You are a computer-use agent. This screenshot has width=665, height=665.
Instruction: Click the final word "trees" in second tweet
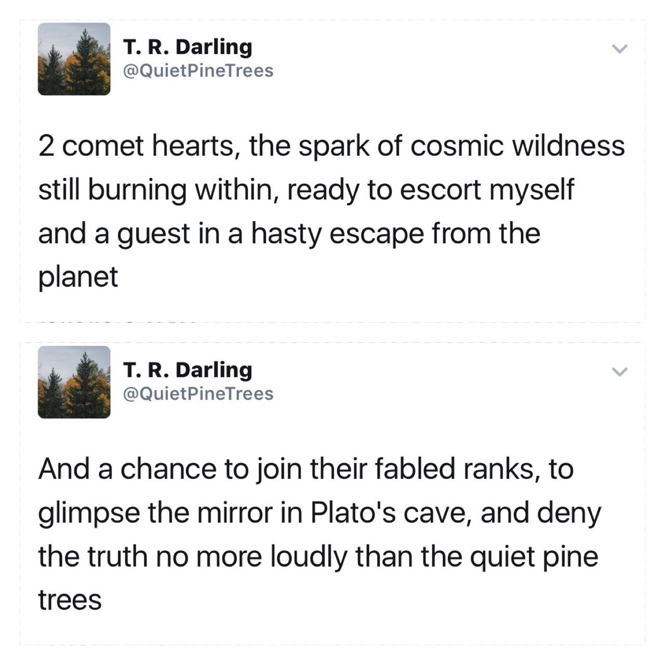coord(70,600)
